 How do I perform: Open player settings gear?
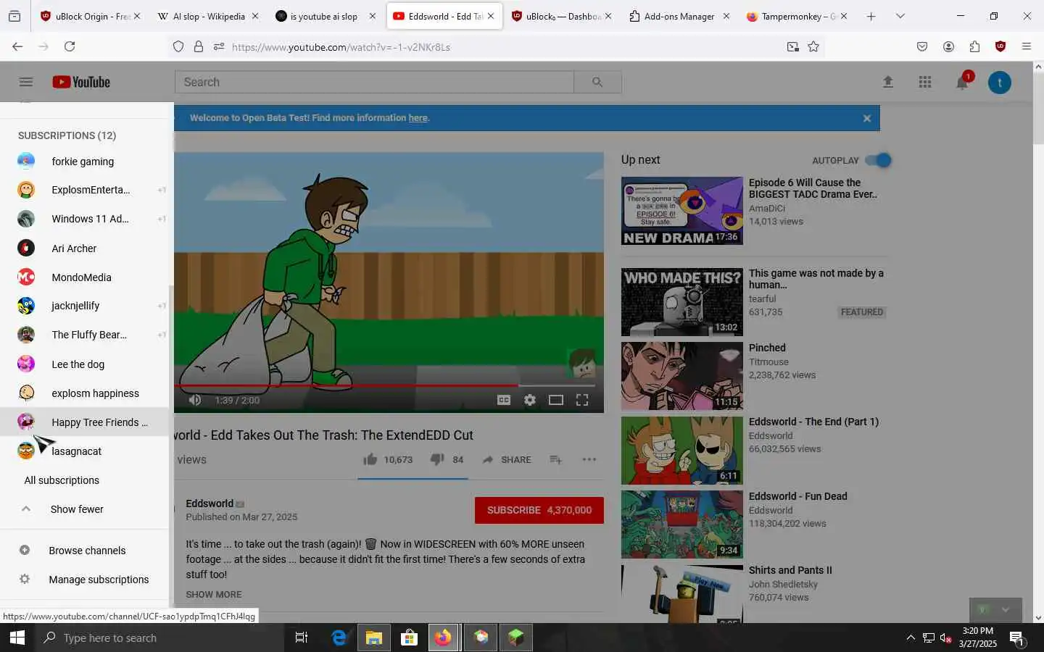(x=530, y=400)
